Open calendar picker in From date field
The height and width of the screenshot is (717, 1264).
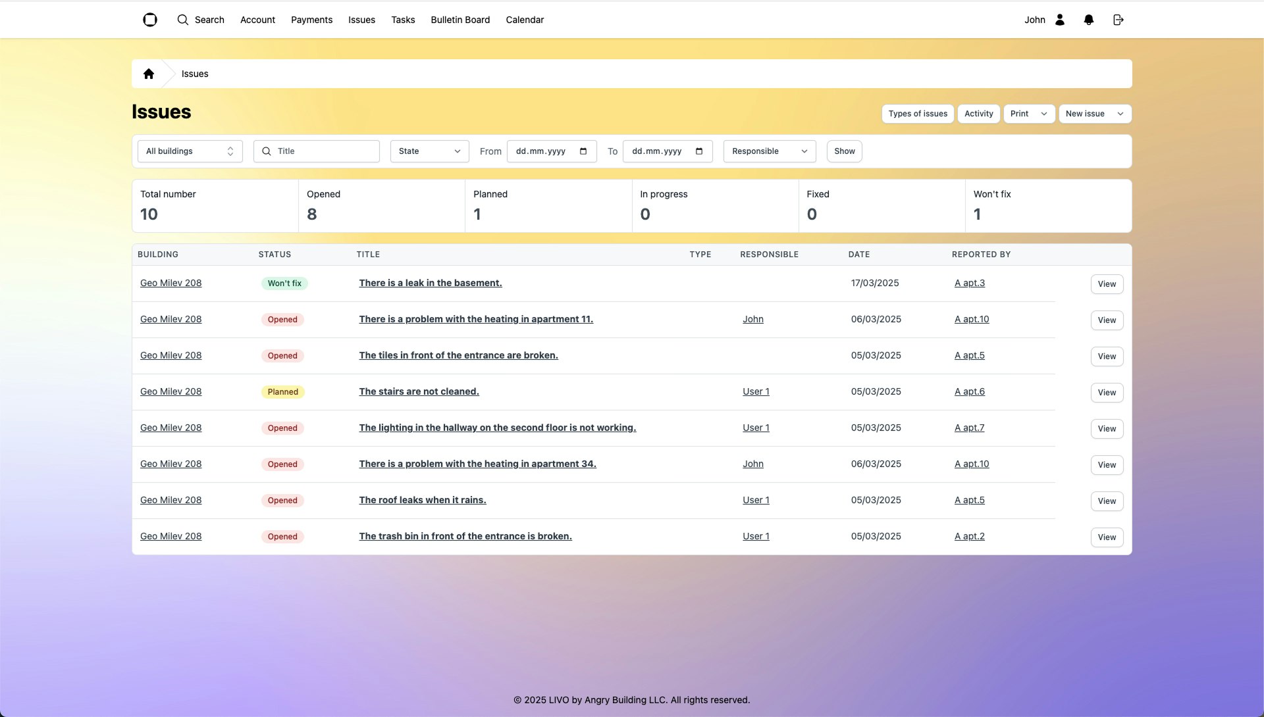583,151
